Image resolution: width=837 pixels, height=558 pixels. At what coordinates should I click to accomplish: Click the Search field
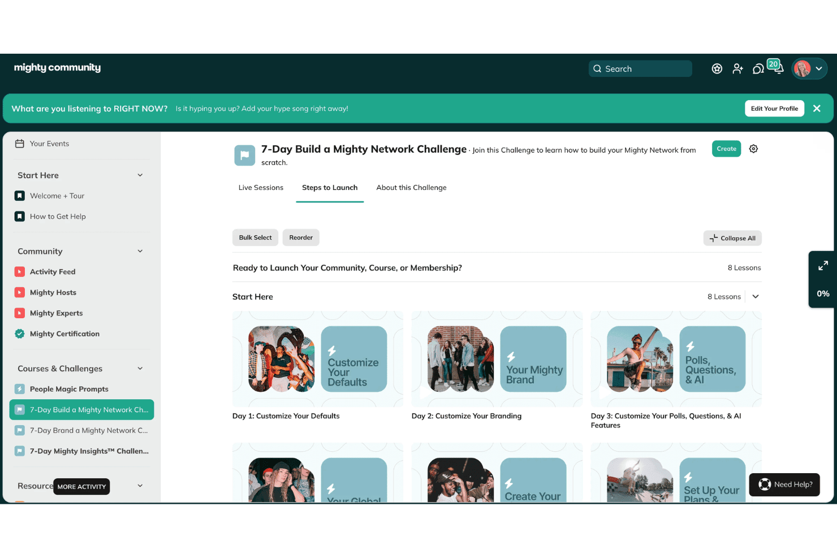640,68
